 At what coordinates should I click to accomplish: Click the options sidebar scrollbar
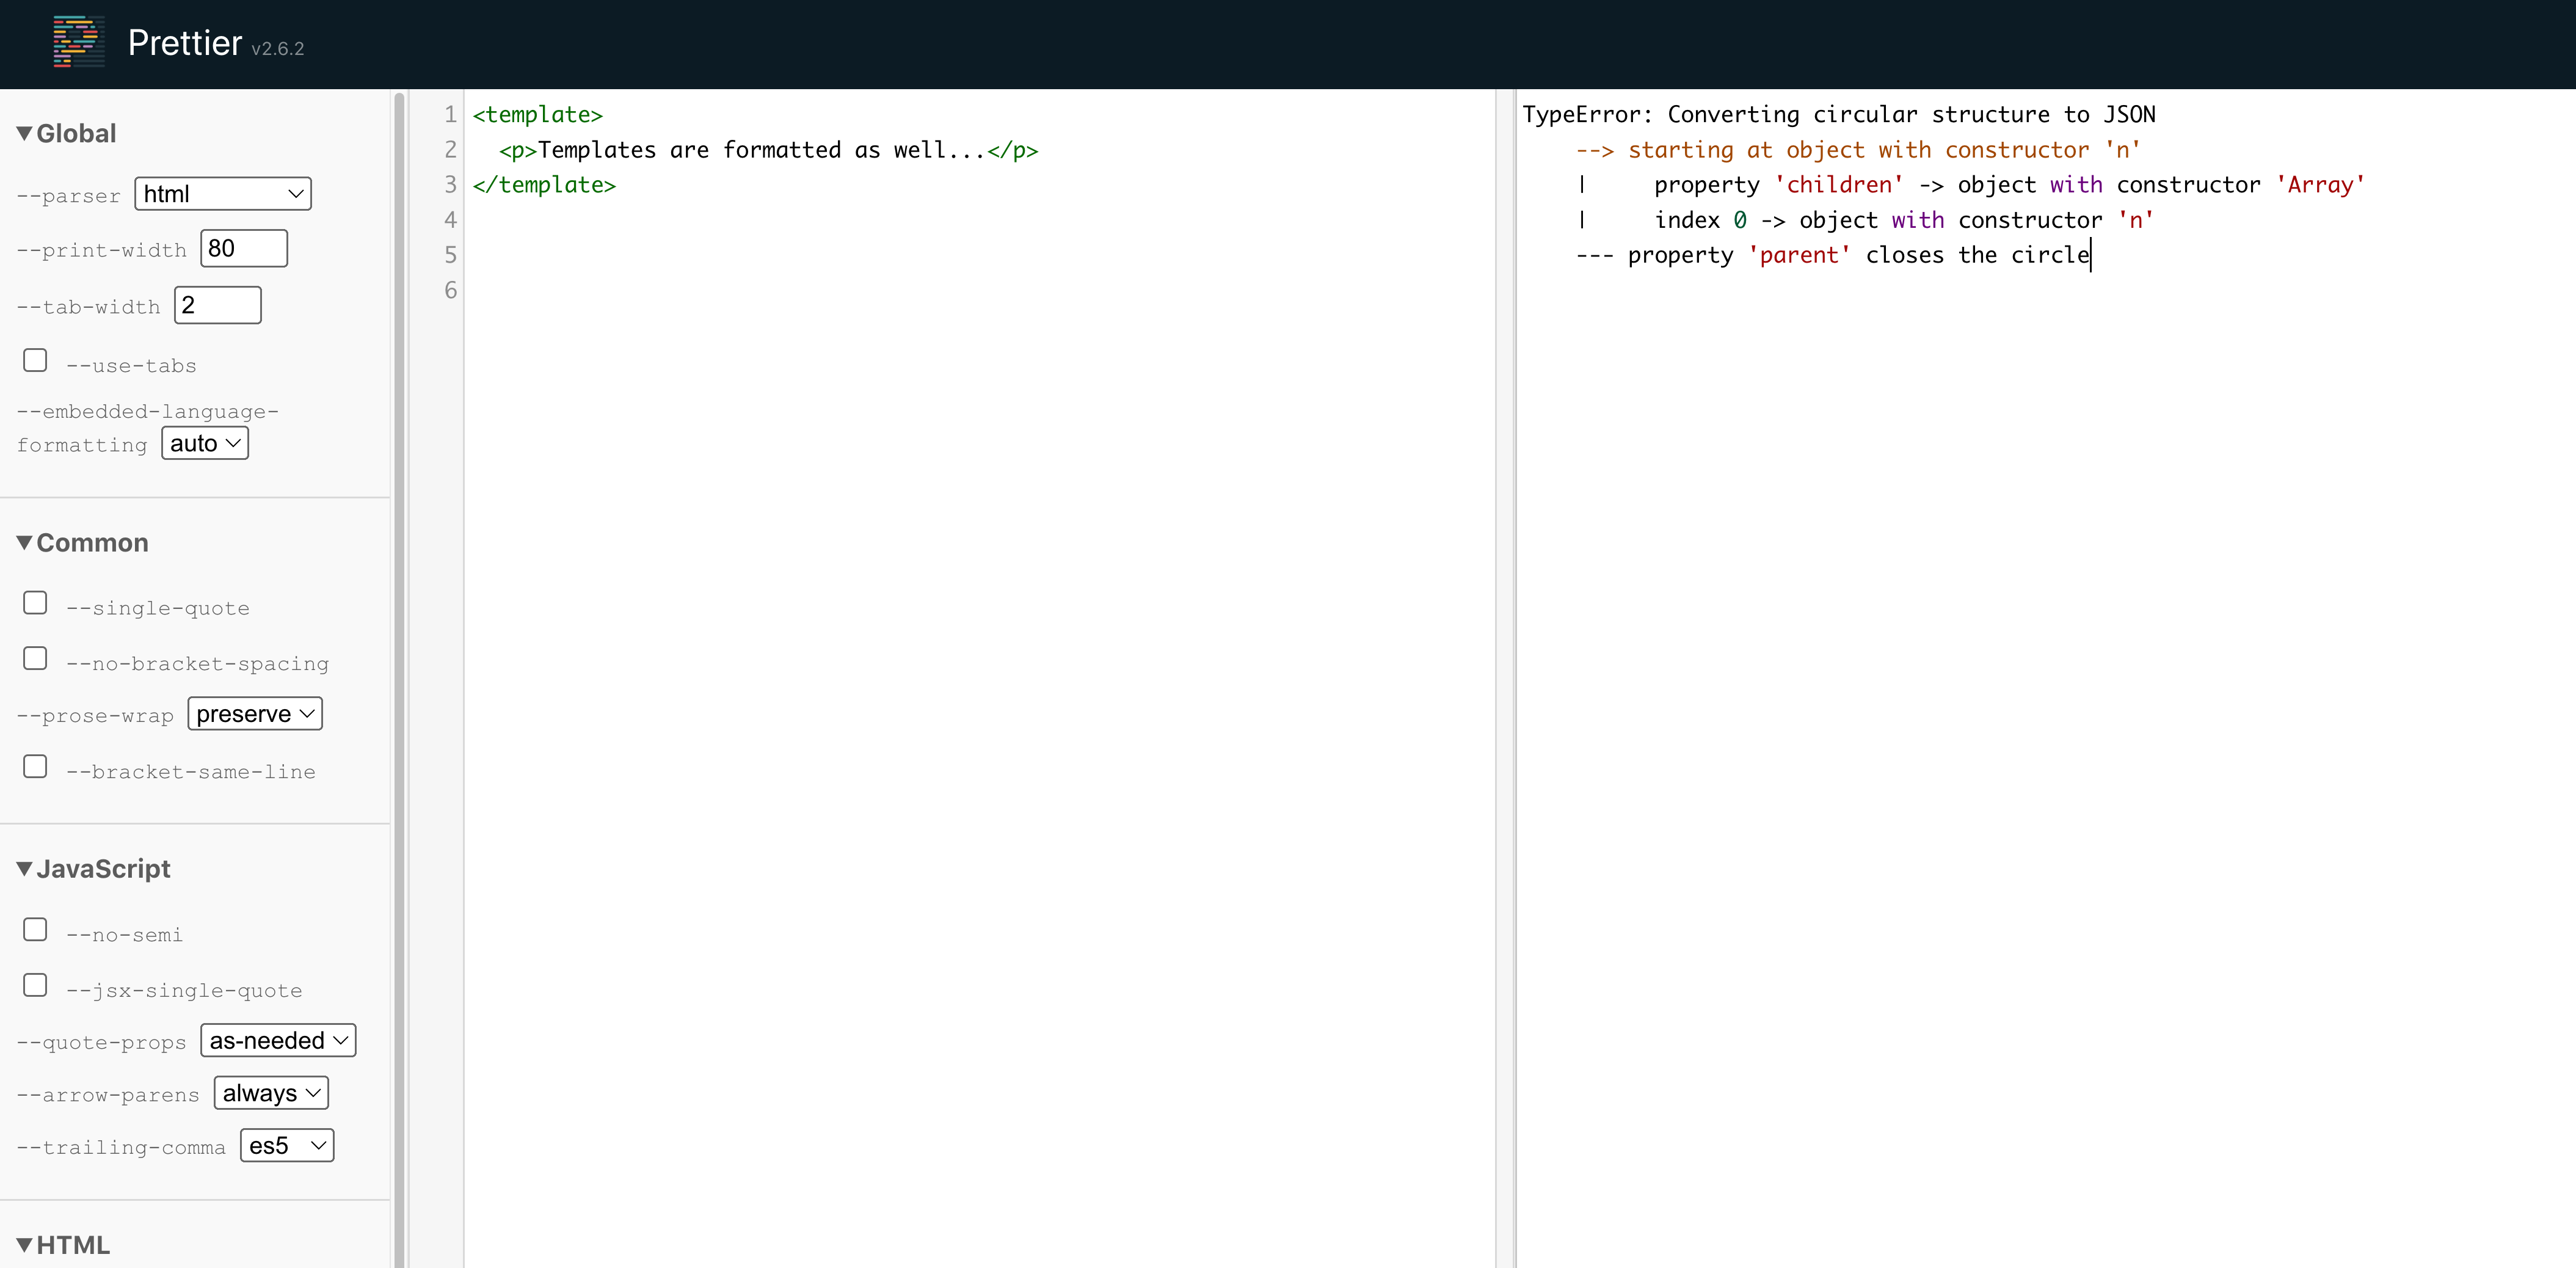click(x=399, y=680)
